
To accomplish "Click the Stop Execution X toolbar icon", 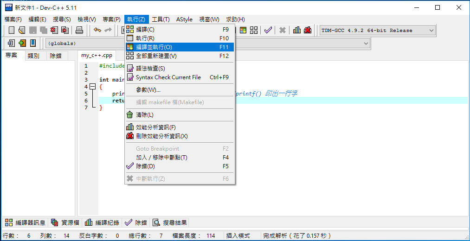I will coord(282,30).
